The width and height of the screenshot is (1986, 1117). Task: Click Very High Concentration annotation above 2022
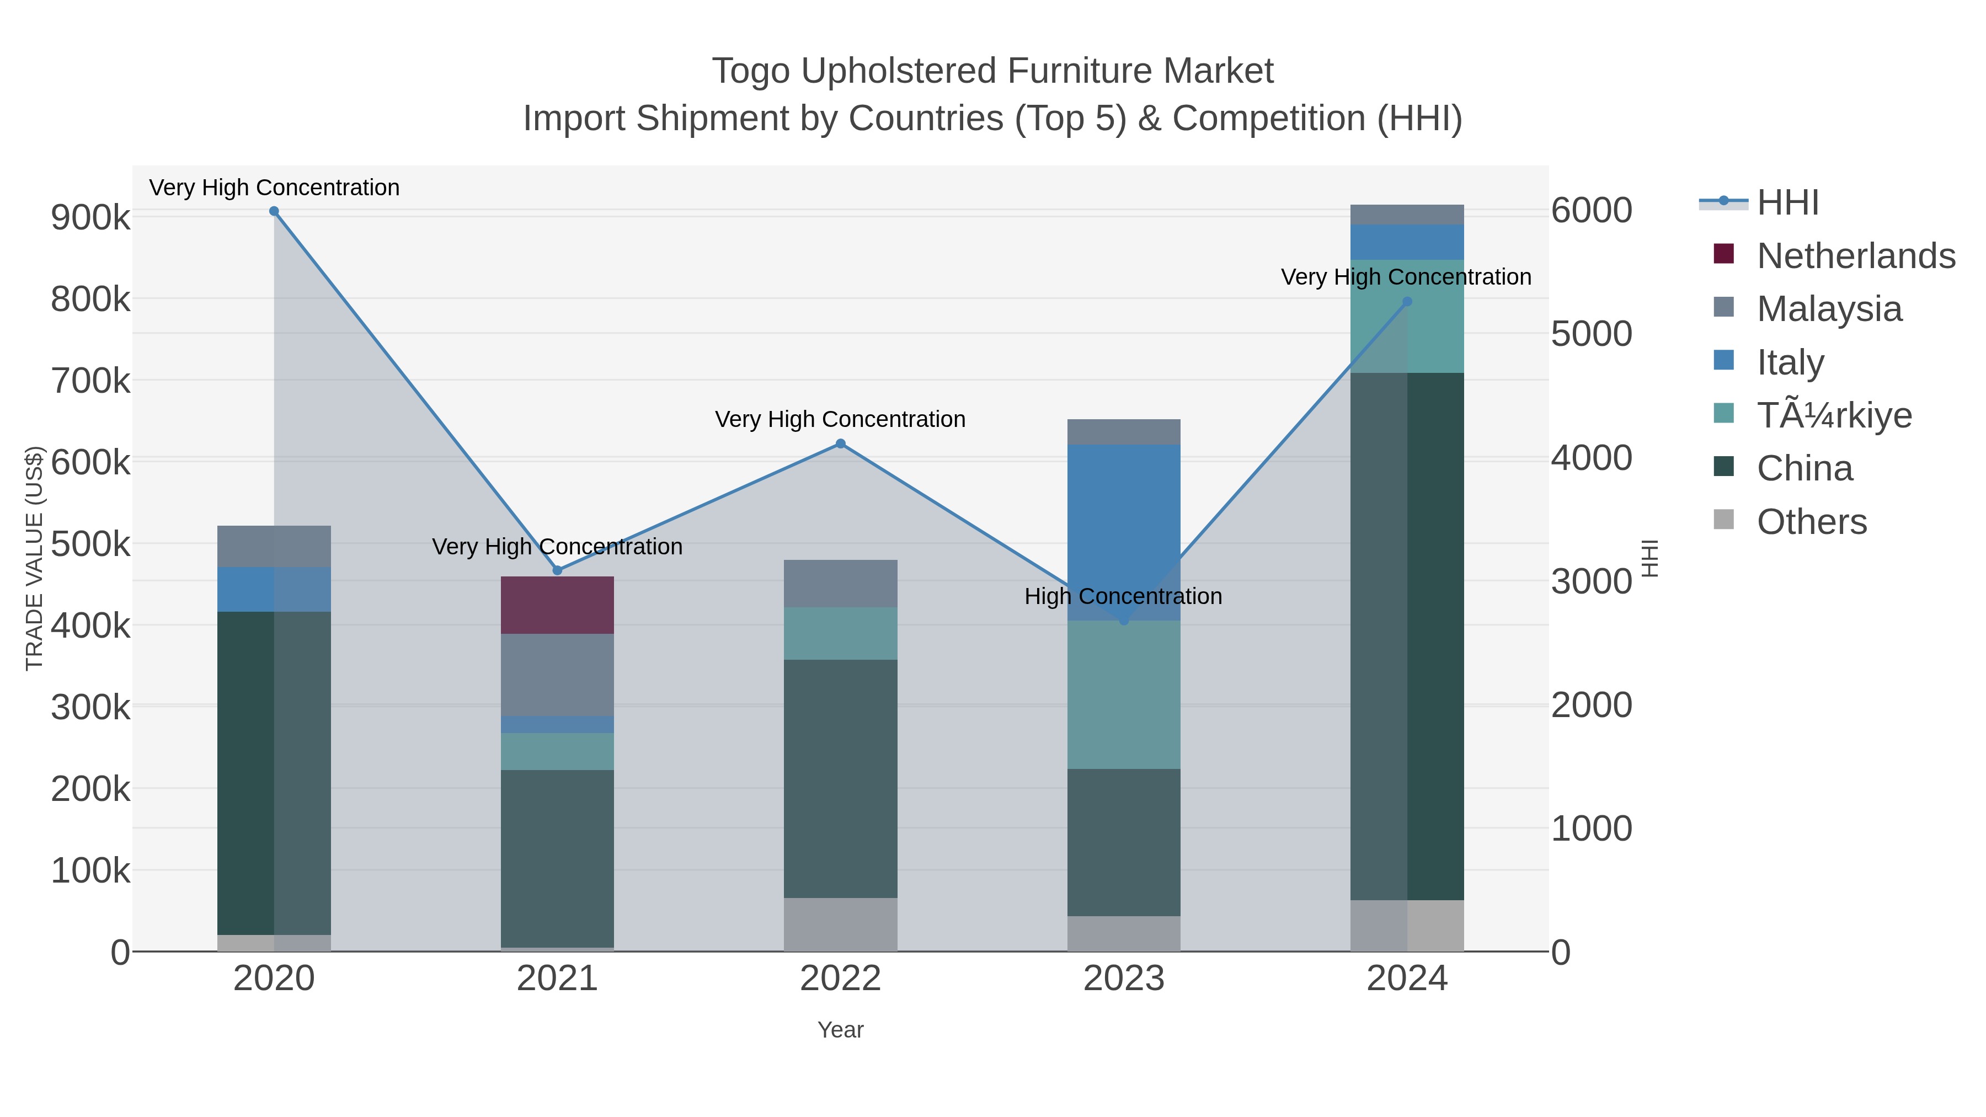840,419
